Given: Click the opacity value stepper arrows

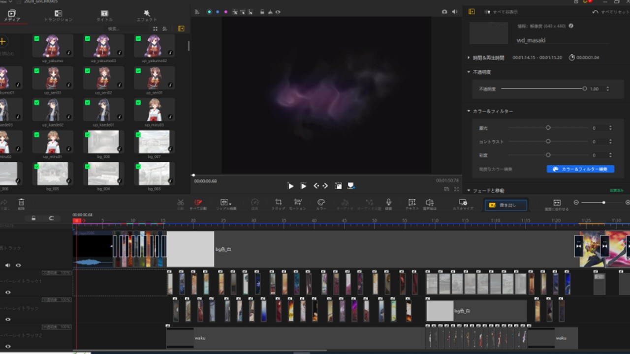Looking at the screenshot, I should click(607, 88).
